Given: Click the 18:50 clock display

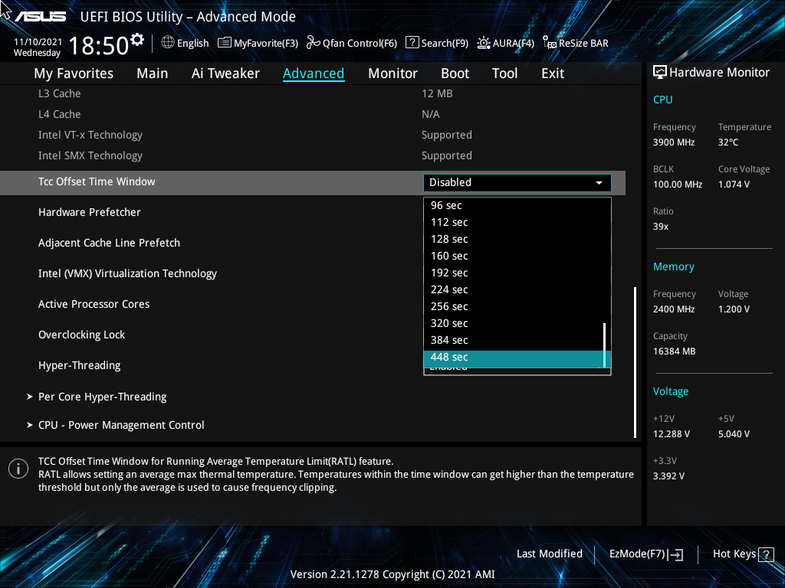Looking at the screenshot, I should (x=99, y=46).
